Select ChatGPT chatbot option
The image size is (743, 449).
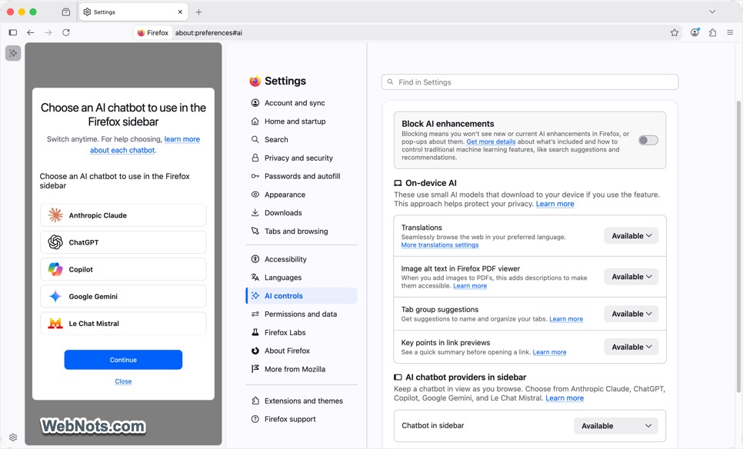tap(123, 242)
